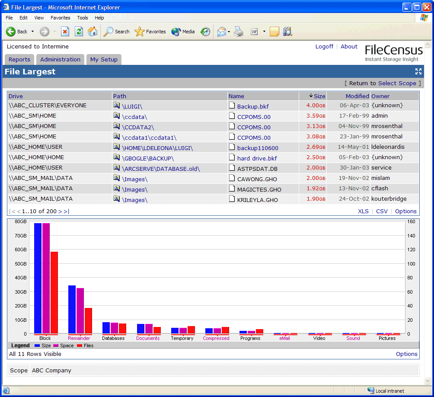The width and height of the screenshot is (434, 397).
Task: Click the Logoff link
Action: (324, 47)
